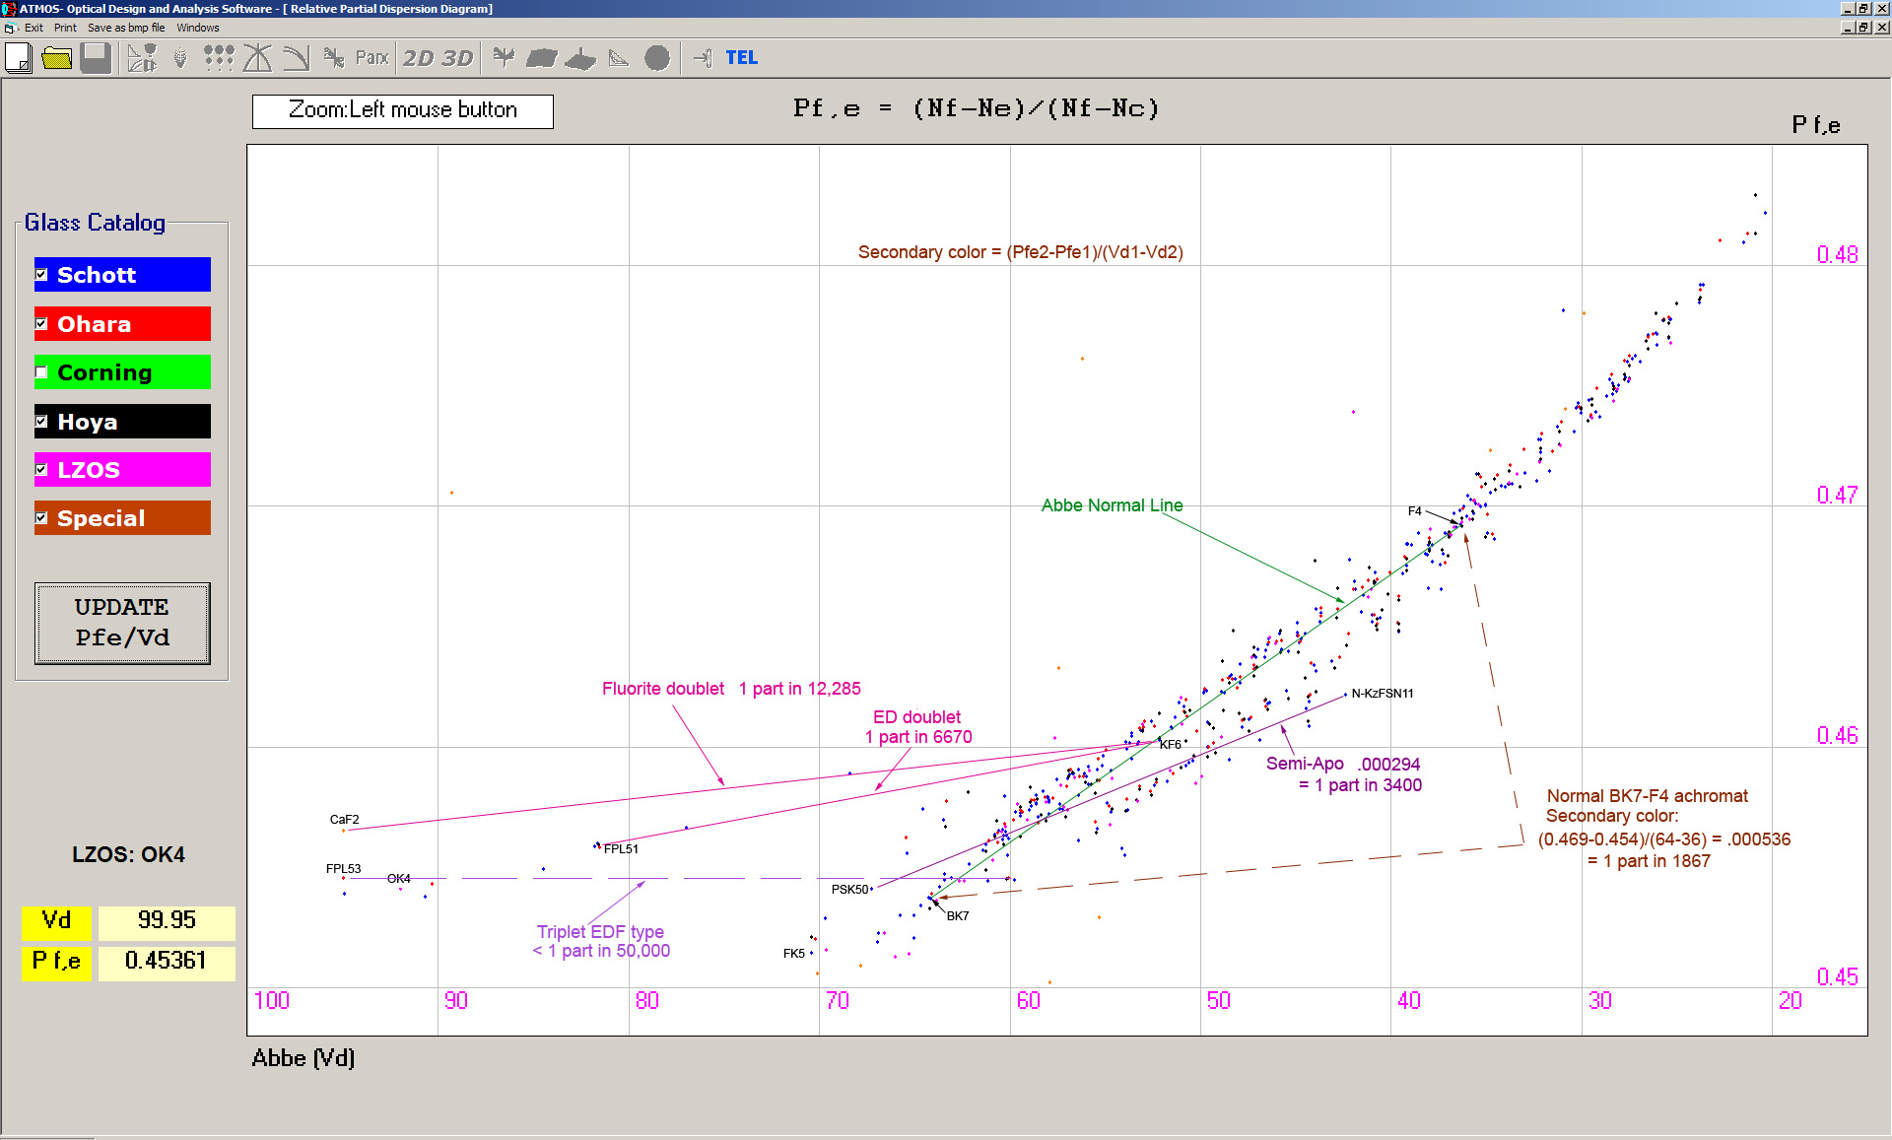Click the Zoom:Left mouse button box
The width and height of the screenshot is (1892, 1140).
click(403, 110)
